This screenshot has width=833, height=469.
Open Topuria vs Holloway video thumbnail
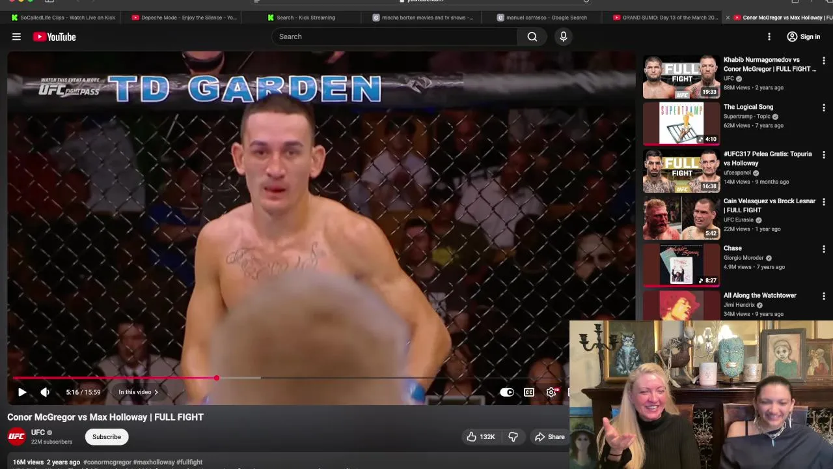(x=681, y=171)
